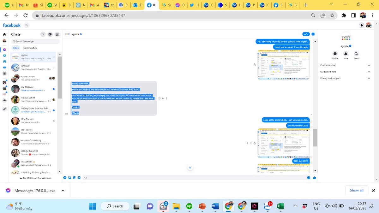Screen dimensions: 379x213
Task: Click conversation scrollbar thumb
Action: coord(315,138)
